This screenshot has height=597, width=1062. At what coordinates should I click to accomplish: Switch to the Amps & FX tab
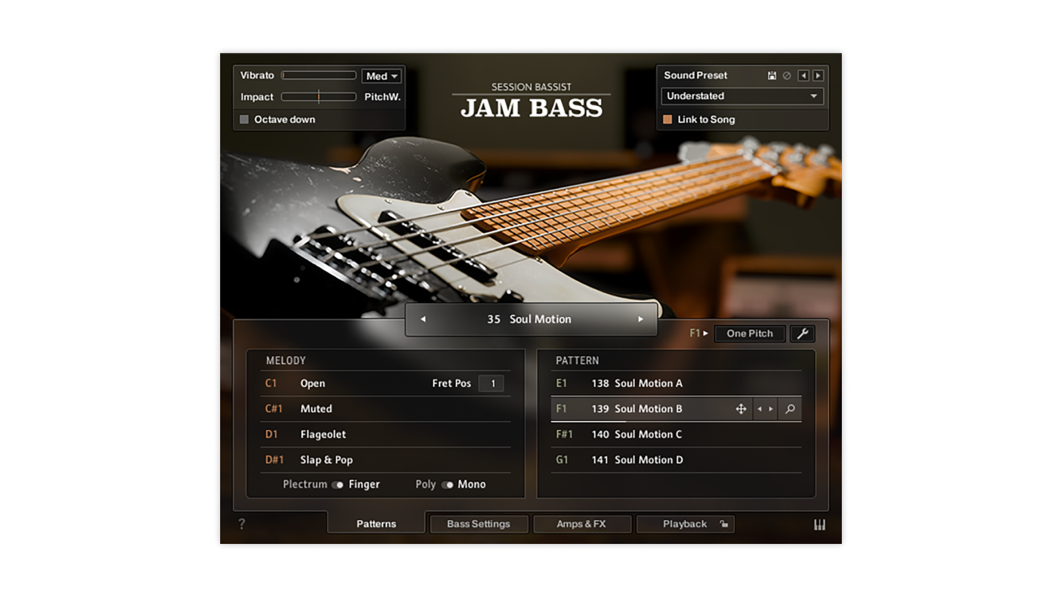(x=581, y=524)
